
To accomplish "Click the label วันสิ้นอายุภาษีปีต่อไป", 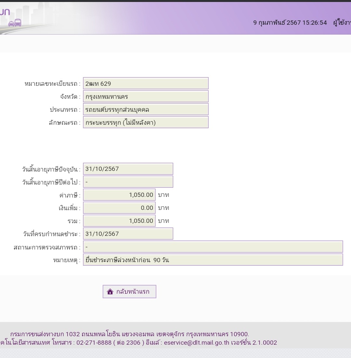I will pos(51,182).
